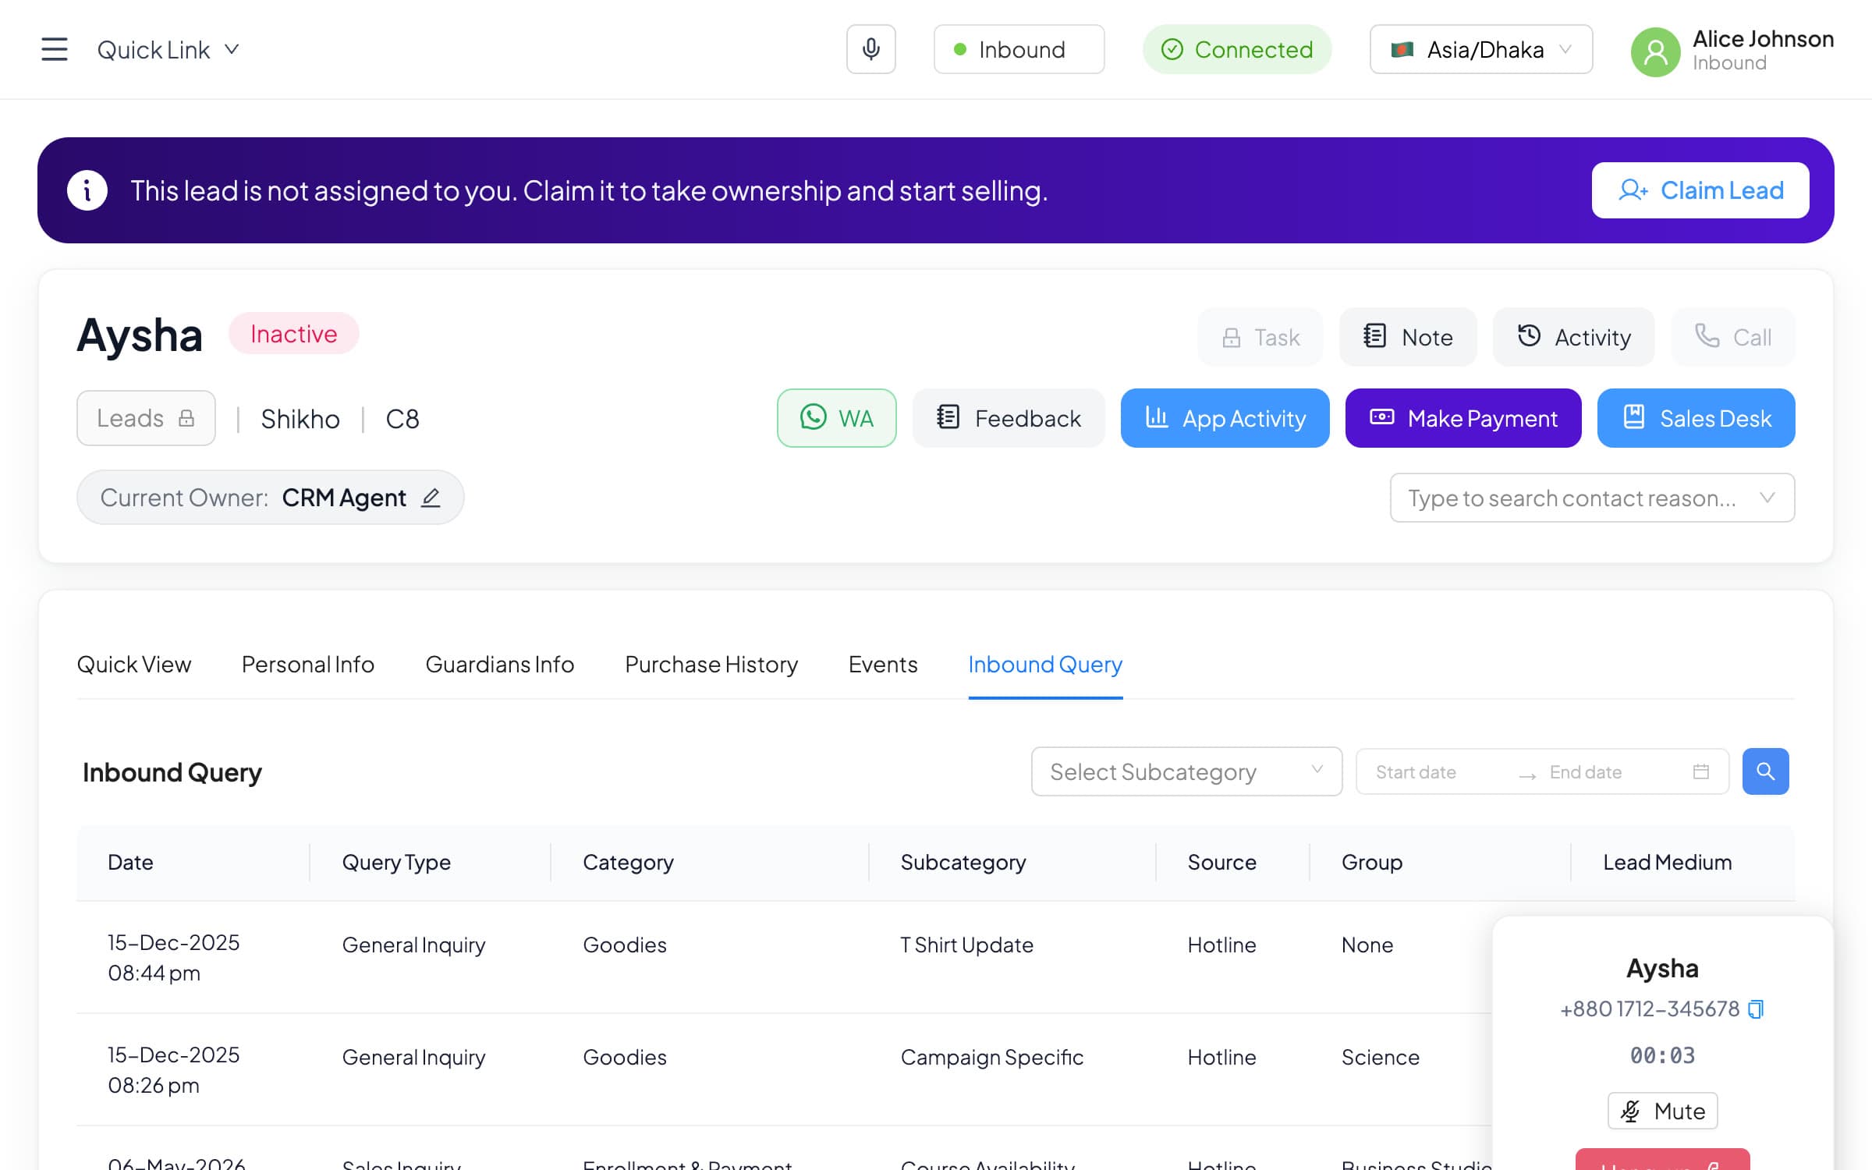Edit the current owner with the pencil icon

tap(431, 497)
